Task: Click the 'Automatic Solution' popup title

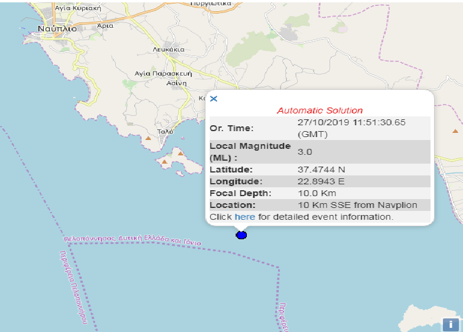Action: pyautogui.click(x=319, y=110)
